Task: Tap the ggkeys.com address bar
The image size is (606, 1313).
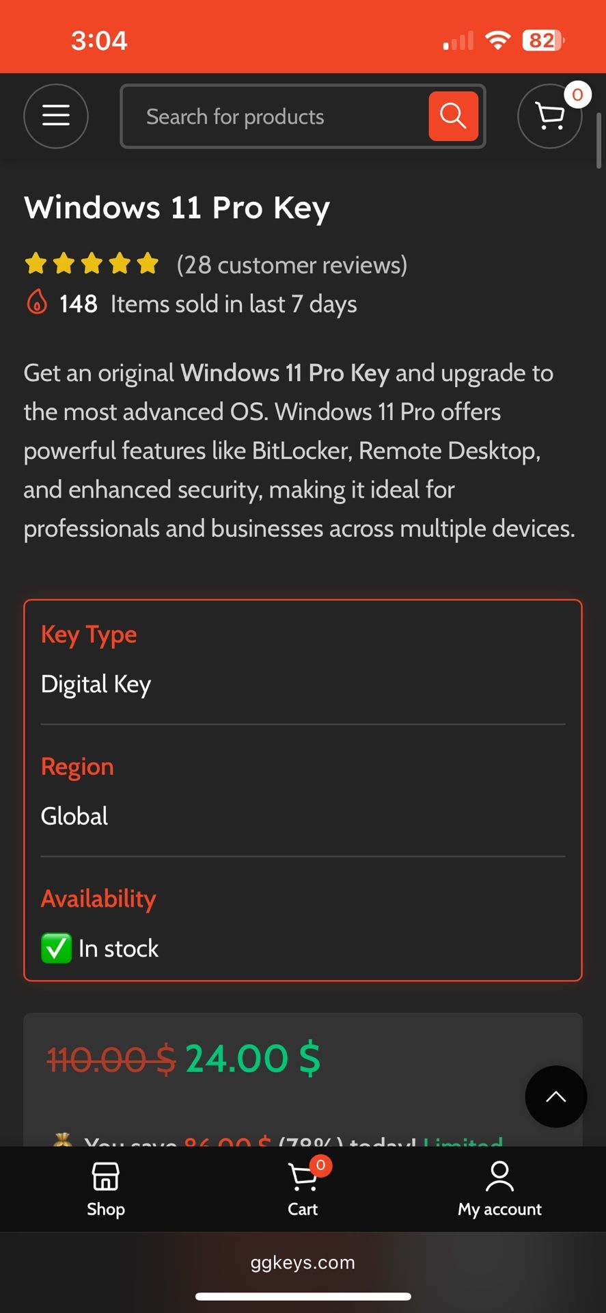Action: click(303, 1262)
